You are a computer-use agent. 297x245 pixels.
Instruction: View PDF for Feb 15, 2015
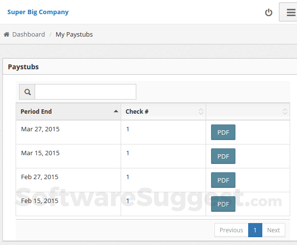pos(223,204)
